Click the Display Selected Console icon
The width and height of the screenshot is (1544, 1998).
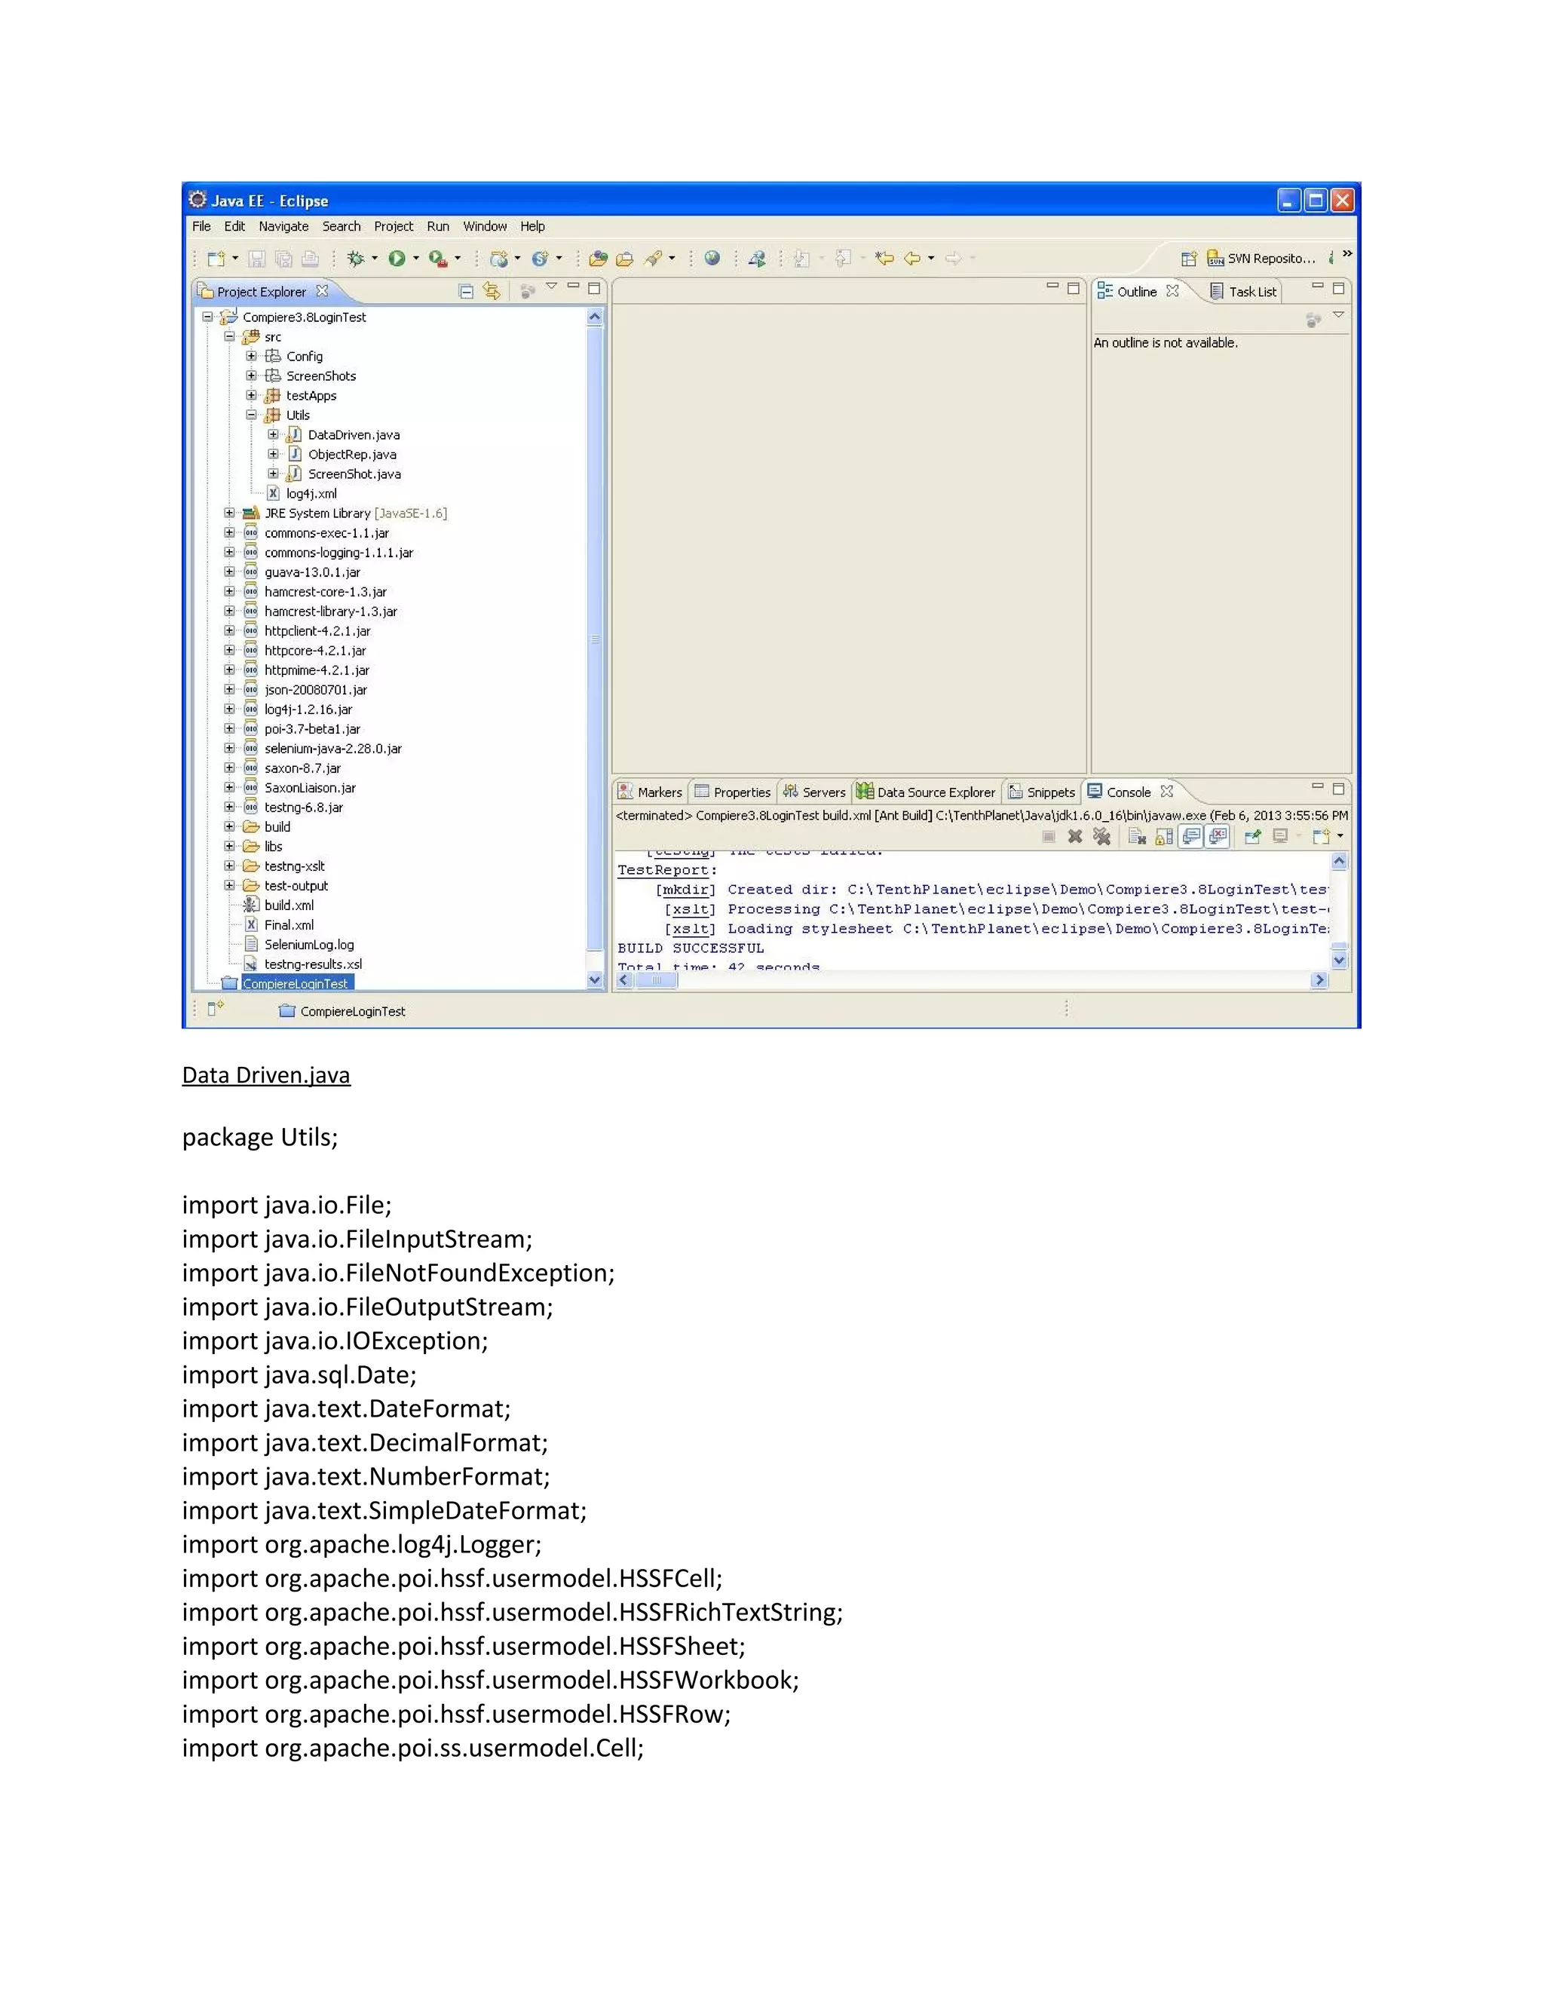point(1281,836)
